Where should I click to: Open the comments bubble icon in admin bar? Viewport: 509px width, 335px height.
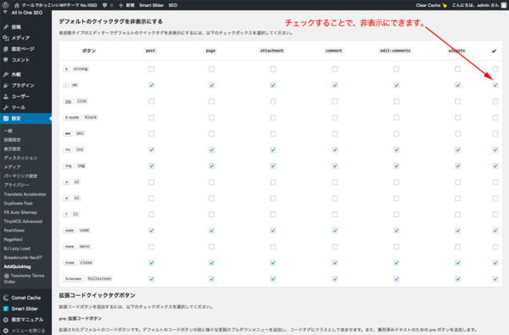105,5
